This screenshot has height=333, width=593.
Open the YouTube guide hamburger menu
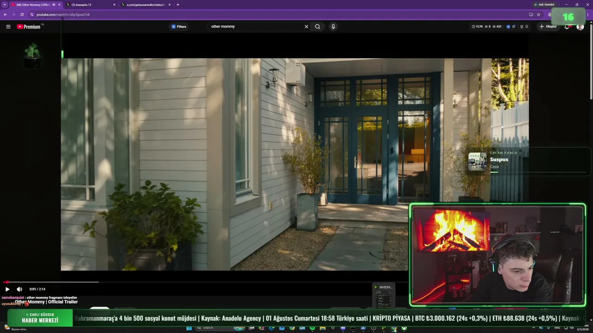[x=8, y=27]
